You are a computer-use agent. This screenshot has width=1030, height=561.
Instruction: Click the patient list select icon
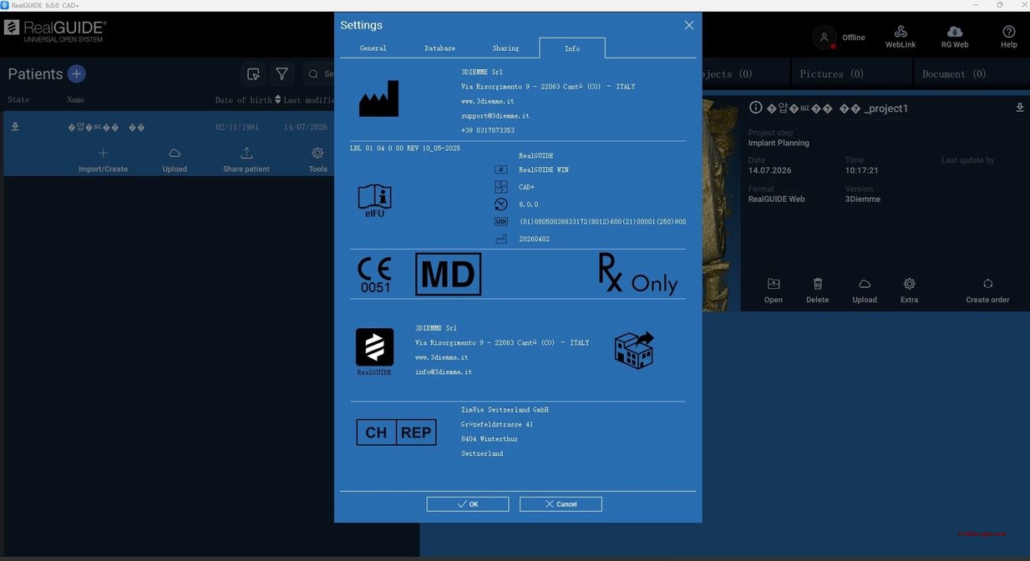pos(253,74)
